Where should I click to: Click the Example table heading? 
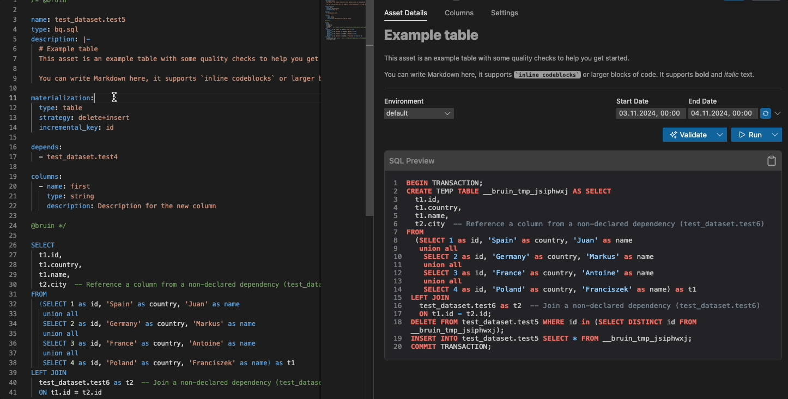(431, 35)
